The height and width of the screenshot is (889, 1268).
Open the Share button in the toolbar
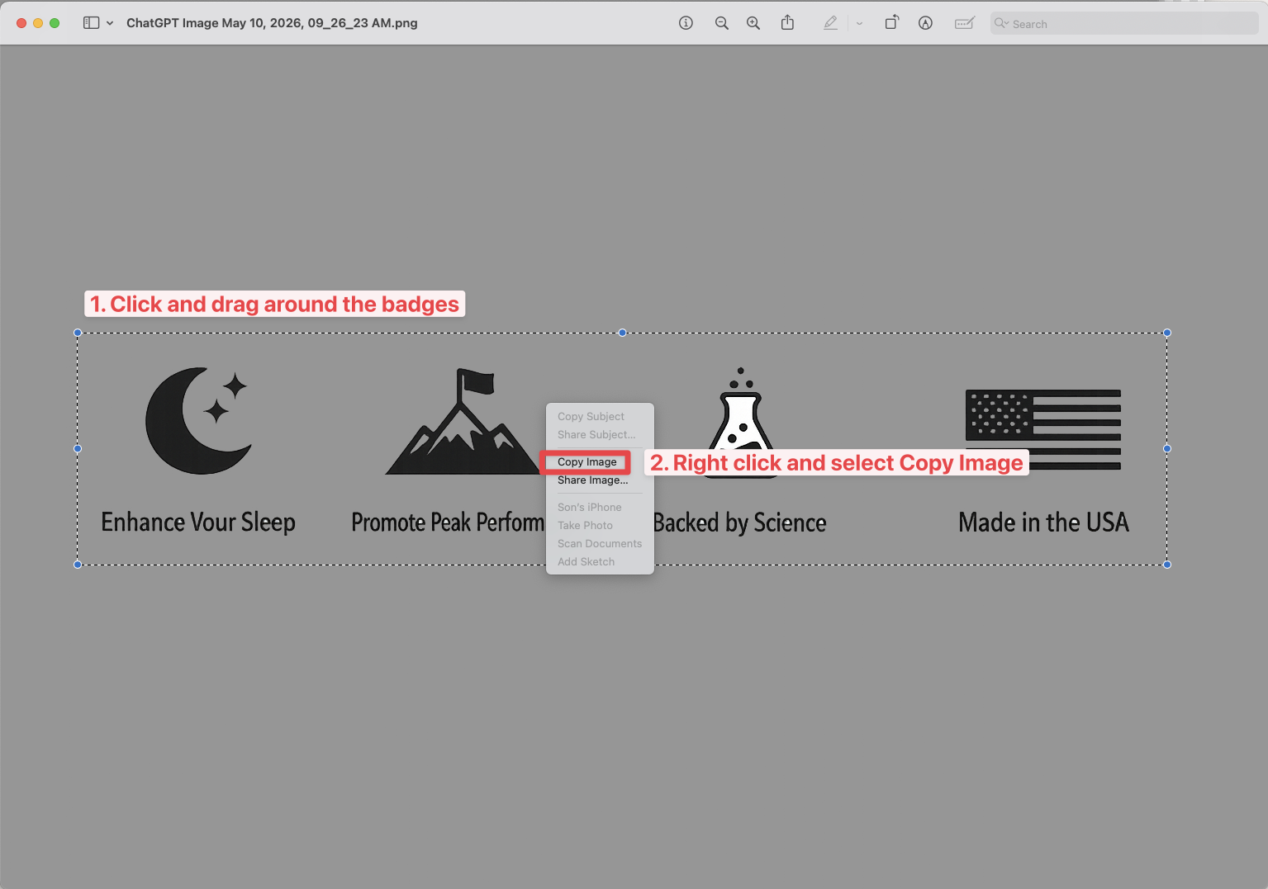pos(787,23)
